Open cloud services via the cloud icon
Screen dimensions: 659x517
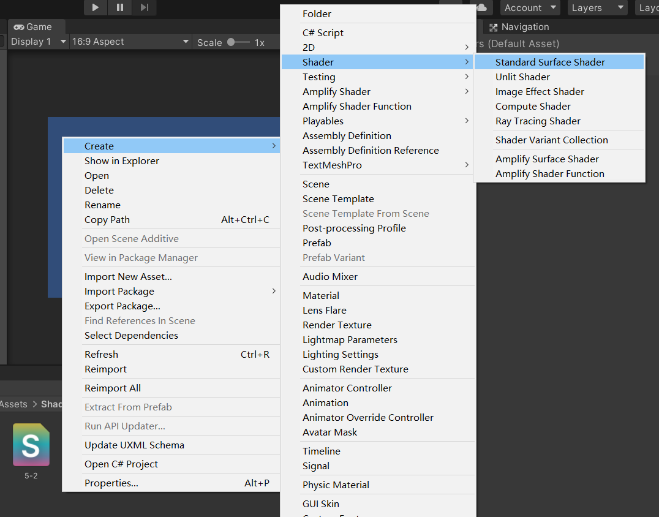(x=481, y=7)
